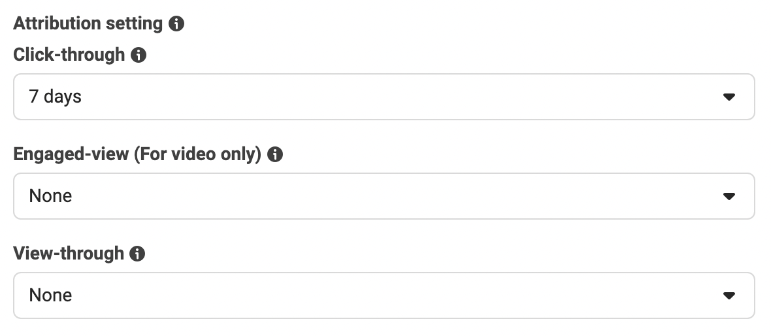Click the caret arrow in Engaged-view field
This screenshot has width=771, height=336.
[729, 196]
